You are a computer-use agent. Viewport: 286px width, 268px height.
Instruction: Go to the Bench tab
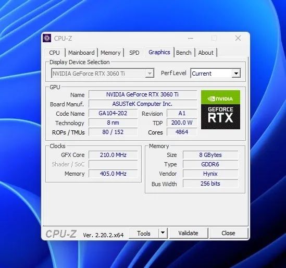coord(184,53)
